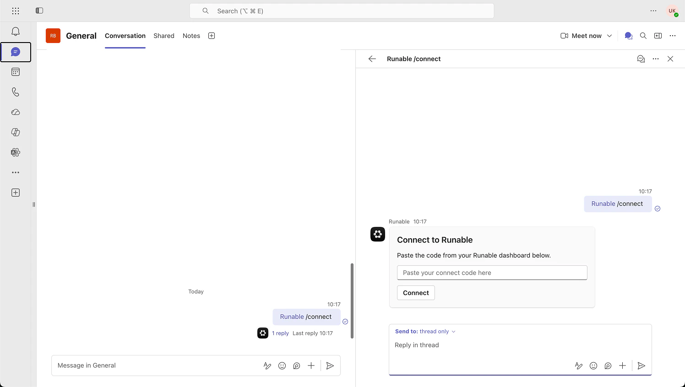The width and height of the screenshot is (685, 387).
Task: Send the thread reply
Action: (x=642, y=365)
